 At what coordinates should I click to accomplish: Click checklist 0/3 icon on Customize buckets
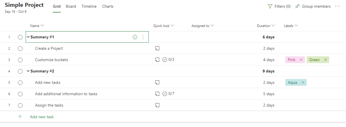164,60
